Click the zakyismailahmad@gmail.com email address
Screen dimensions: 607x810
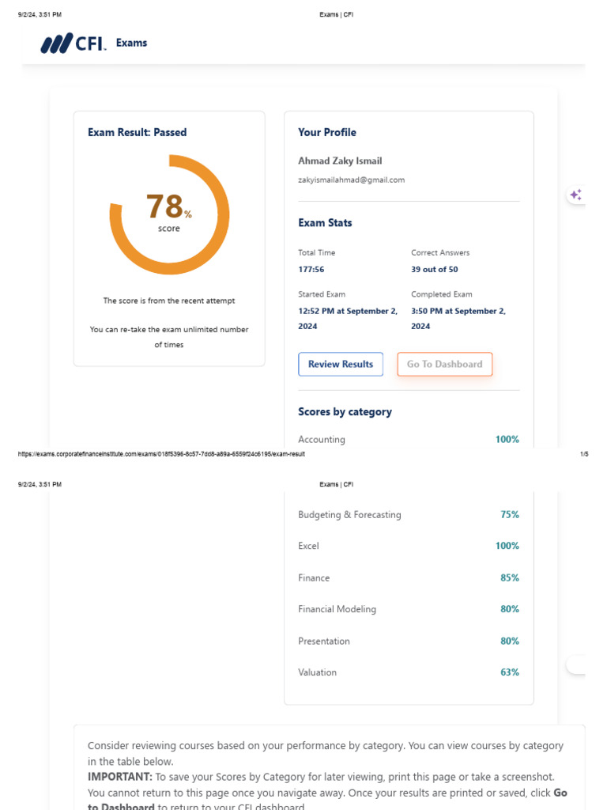[351, 180]
